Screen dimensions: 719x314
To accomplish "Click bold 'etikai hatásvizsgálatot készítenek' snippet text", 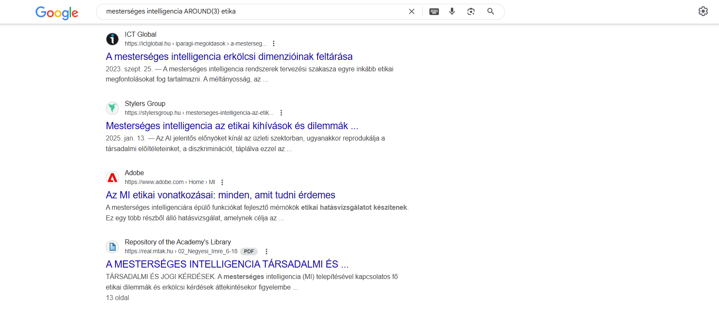I will pyautogui.click(x=354, y=207).
